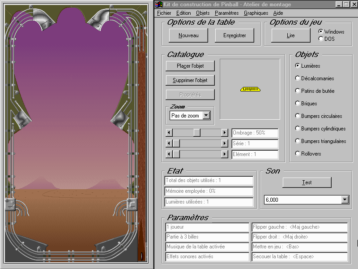The image size is (358, 269).
Task: Open the Zoom dropdown list
Action: click(x=206, y=116)
